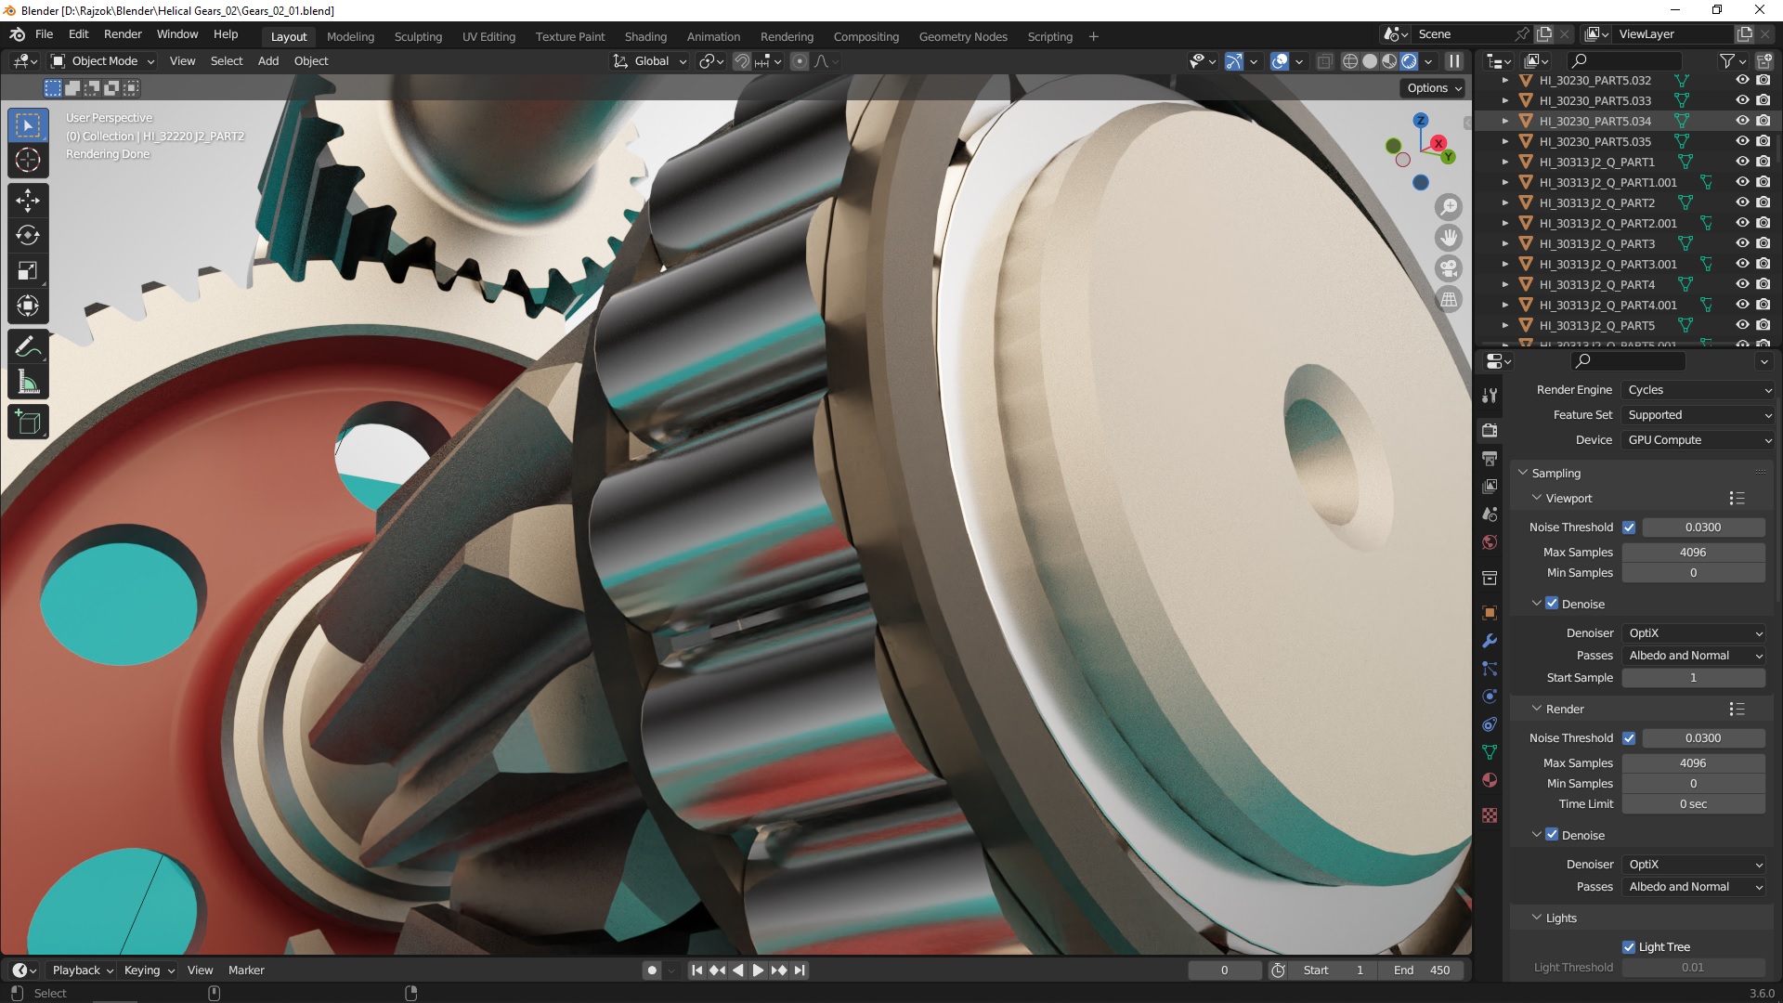Open the Render menu
The width and height of the screenshot is (1783, 1003).
click(x=123, y=34)
